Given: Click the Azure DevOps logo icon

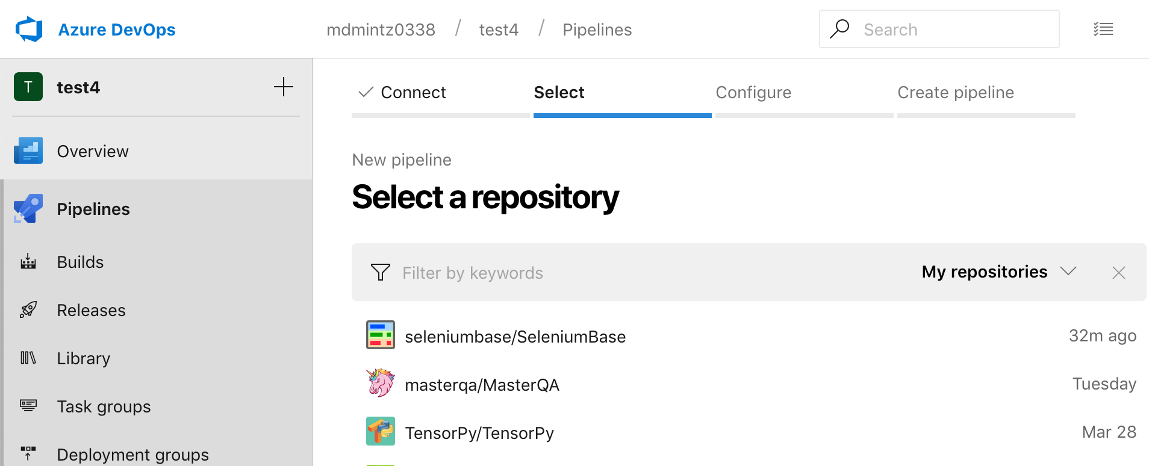Looking at the screenshot, I should tap(29, 30).
